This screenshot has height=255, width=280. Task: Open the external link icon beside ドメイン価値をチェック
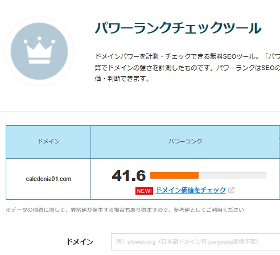[x=231, y=190]
